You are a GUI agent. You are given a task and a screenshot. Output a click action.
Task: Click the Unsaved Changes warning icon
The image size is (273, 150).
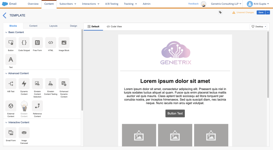click(234, 13)
